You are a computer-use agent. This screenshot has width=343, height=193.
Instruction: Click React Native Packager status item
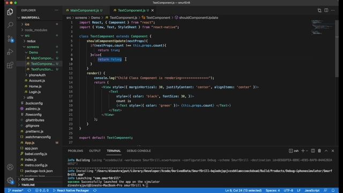pyautogui.click(x=71, y=190)
